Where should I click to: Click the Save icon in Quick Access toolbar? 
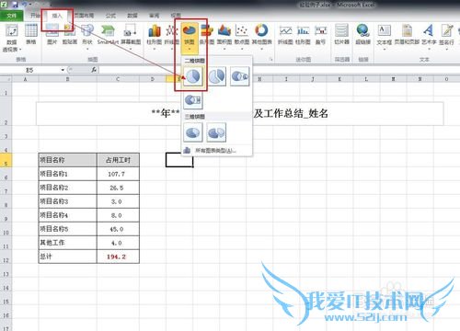16,5
